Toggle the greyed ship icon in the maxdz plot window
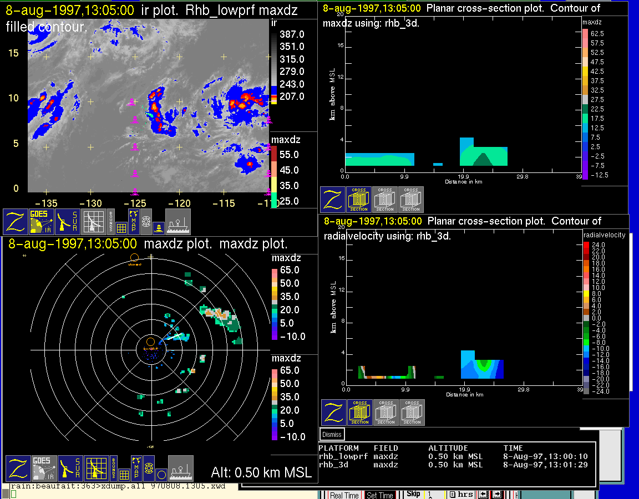Image resolution: width=639 pixels, height=499 pixels. click(x=180, y=469)
